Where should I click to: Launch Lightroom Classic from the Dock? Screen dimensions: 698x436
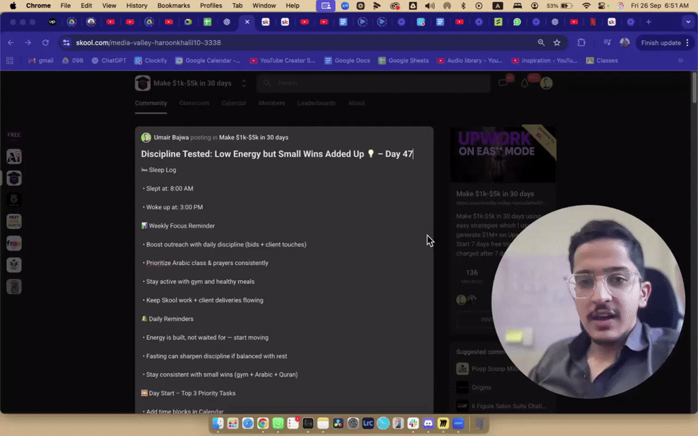tap(367, 423)
